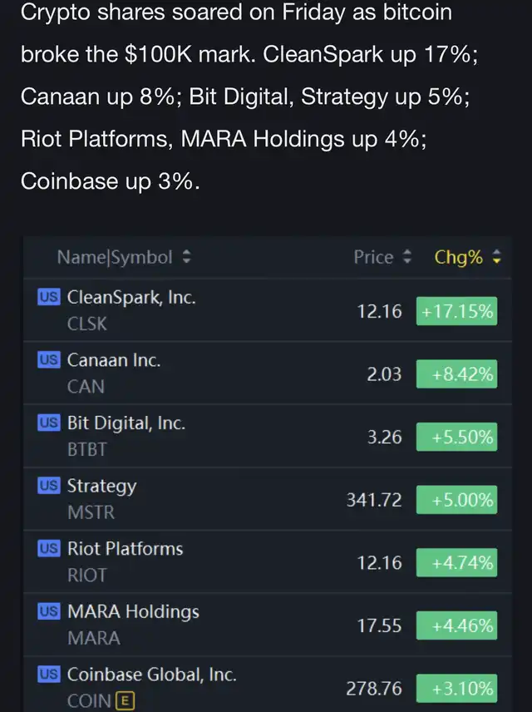Click the US badge next to Riot Platforms
The image size is (532, 712).
48,548
